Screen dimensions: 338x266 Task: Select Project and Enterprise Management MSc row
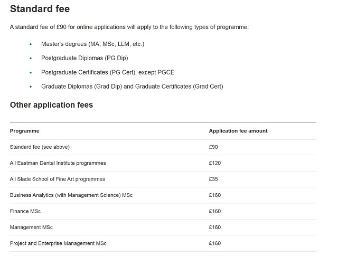(x=163, y=243)
